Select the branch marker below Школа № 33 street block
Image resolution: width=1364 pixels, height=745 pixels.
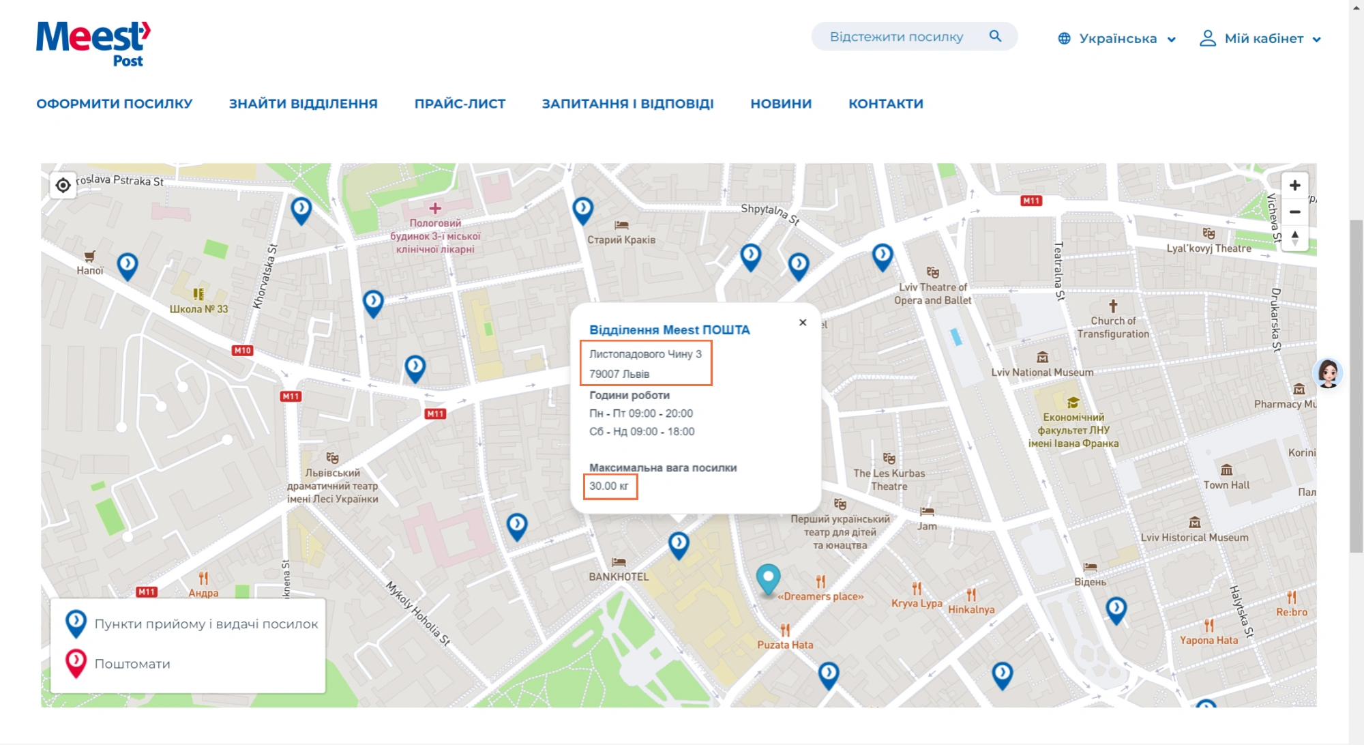[373, 304]
